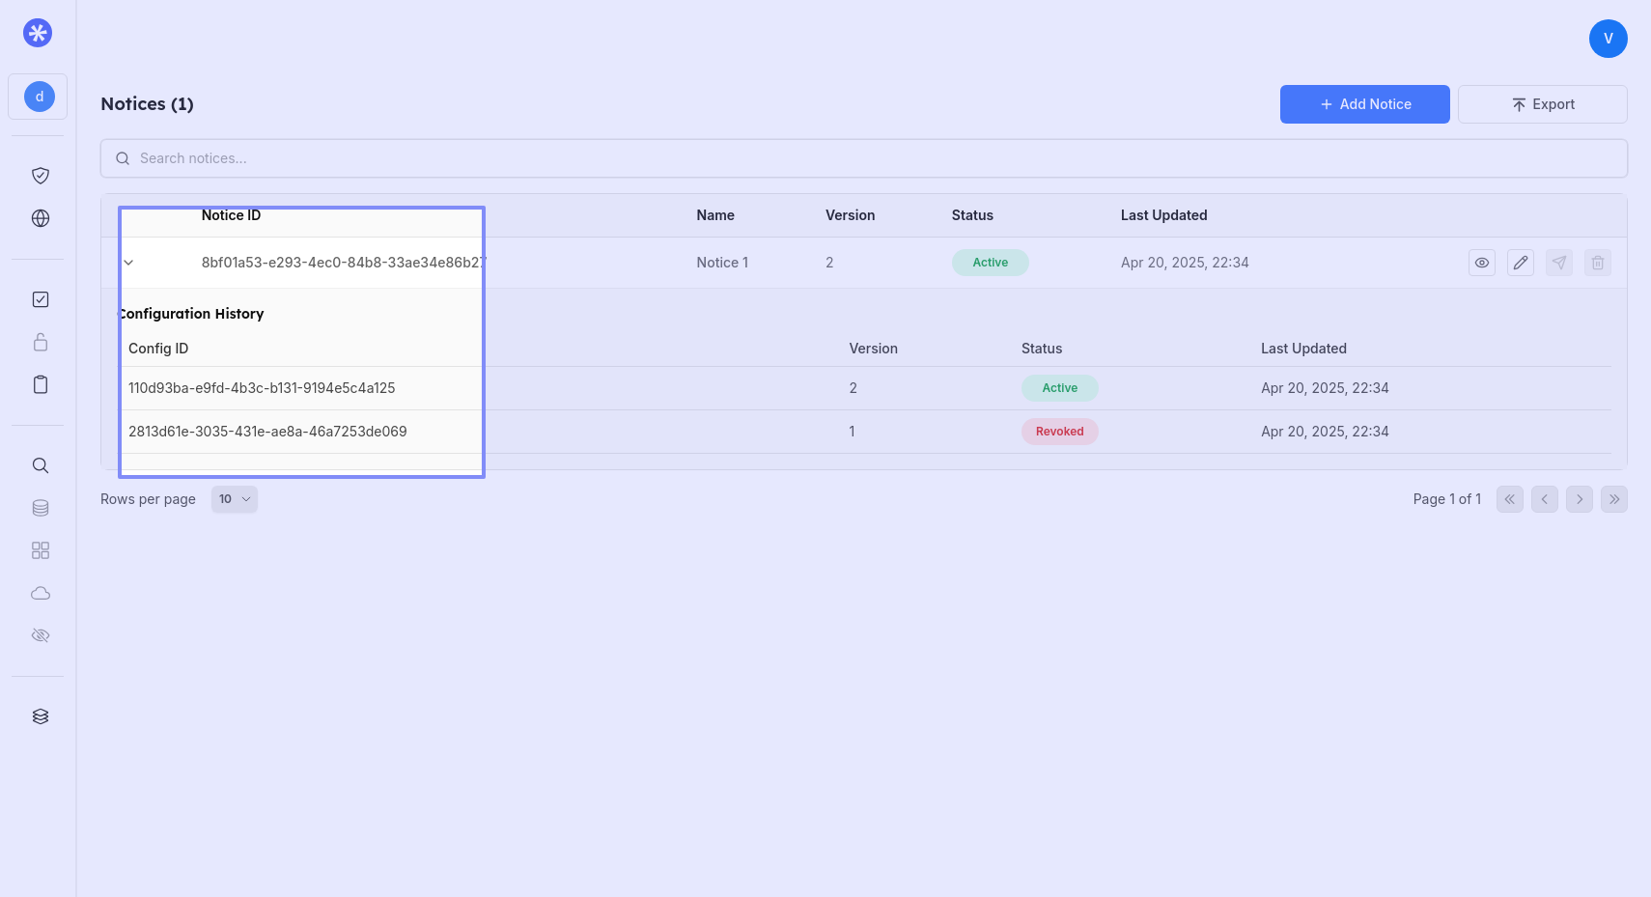This screenshot has width=1651, height=897.
Task: Click the Export button
Action: [x=1542, y=104]
